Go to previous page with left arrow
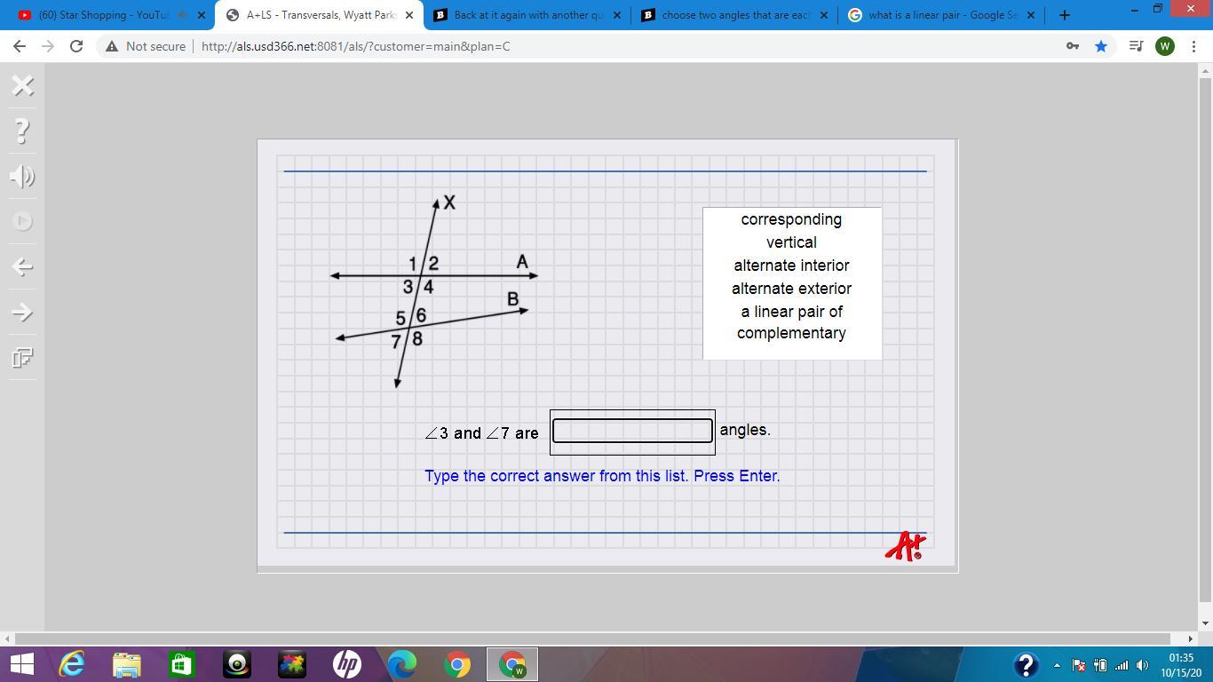 23,266
